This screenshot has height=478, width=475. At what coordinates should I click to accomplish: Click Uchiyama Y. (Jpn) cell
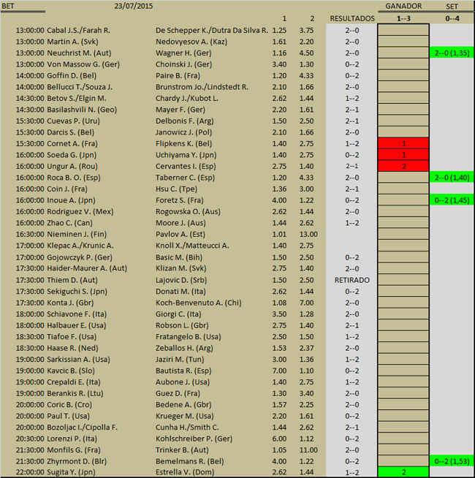pyautogui.click(x=186, y=155)
